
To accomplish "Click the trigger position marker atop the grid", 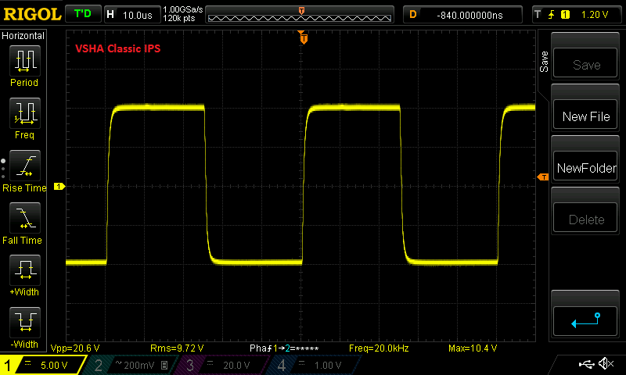I will coord(304,37).
